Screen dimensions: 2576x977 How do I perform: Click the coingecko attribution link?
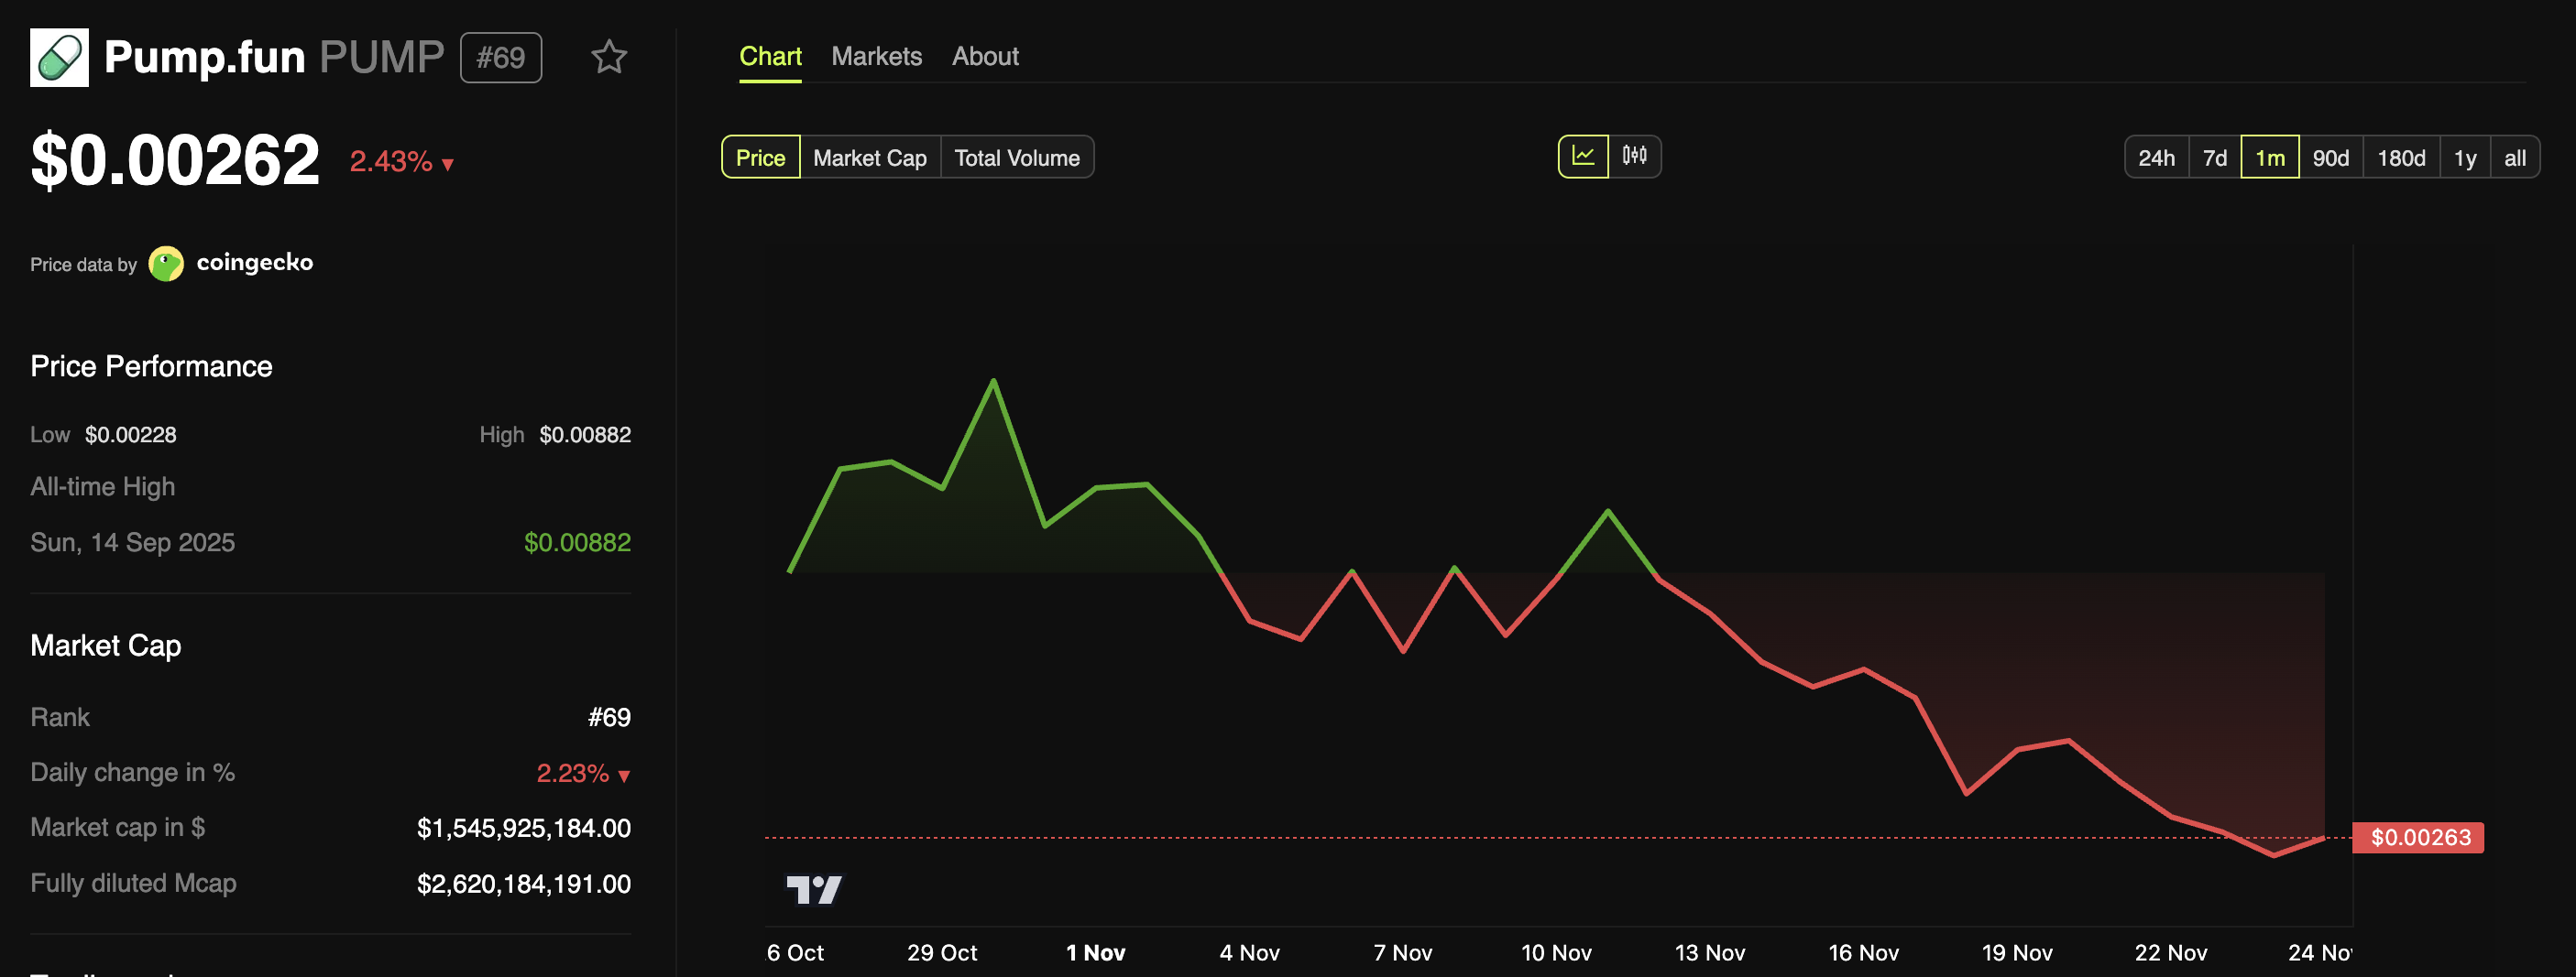256,262
